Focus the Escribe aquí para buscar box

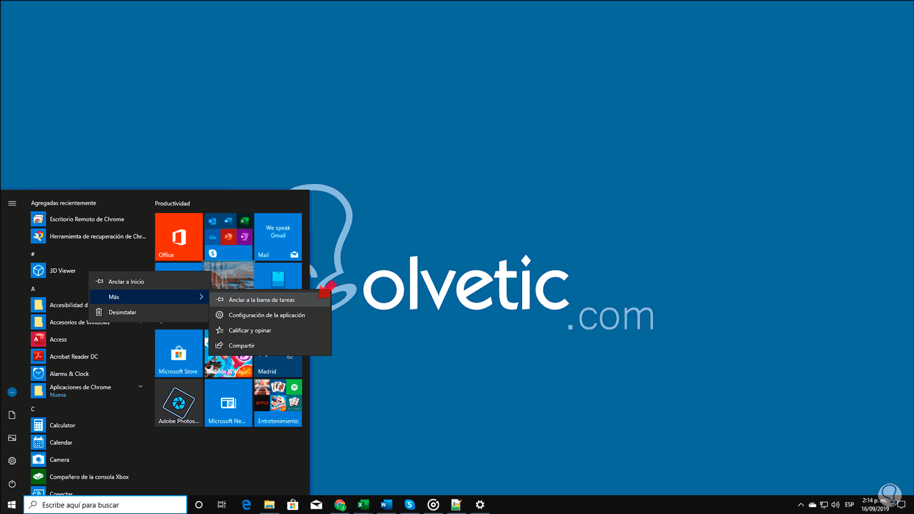[105, 505]
